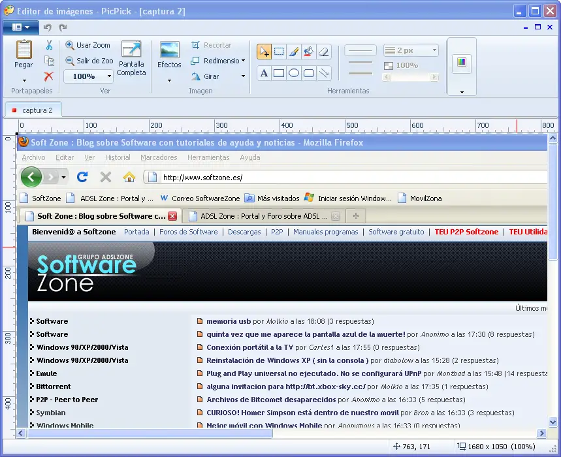Select the thin line style option

click(x=361, y=51)
